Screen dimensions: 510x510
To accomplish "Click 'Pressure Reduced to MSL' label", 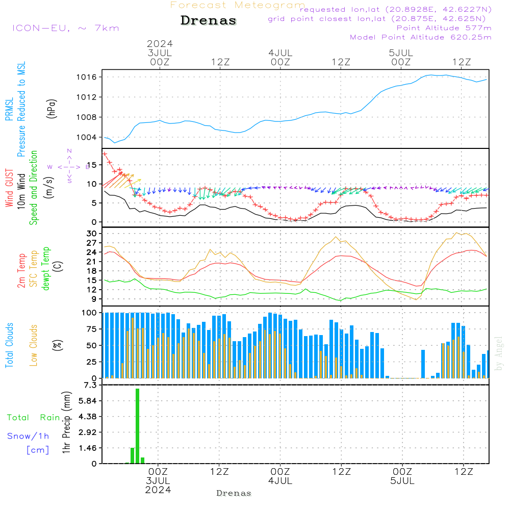I will [21, 109].
